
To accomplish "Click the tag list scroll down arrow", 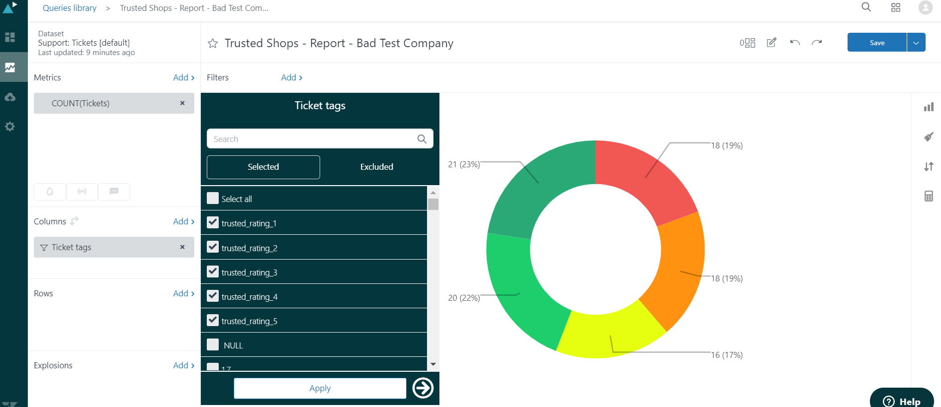I will [433, 364].
